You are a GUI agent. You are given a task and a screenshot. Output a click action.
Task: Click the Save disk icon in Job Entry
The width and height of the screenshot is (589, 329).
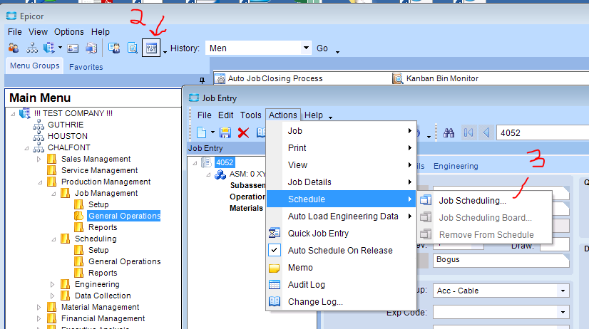click(x=225, y=132)
